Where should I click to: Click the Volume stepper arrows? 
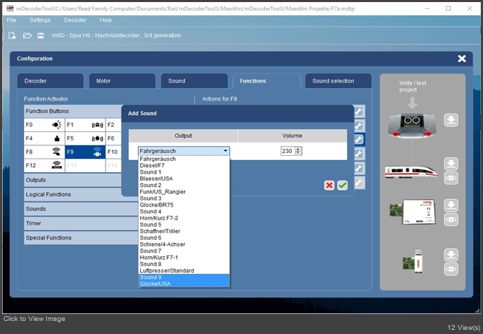point(298,151)
